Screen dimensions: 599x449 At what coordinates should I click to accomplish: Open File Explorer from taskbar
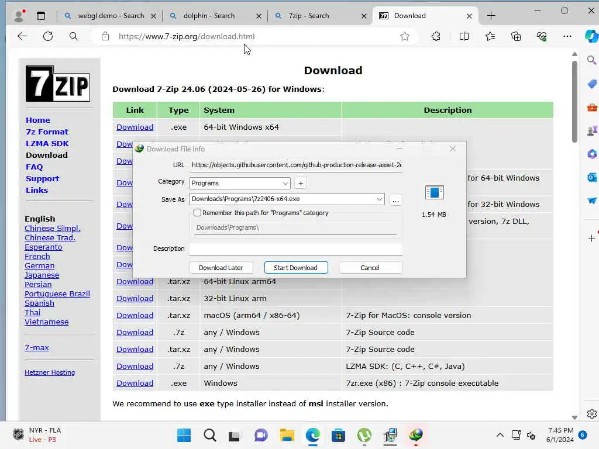(287, 435)
